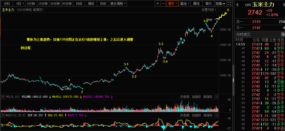
Task: Switch to 简约 simple mode
Action: (208, 4)
